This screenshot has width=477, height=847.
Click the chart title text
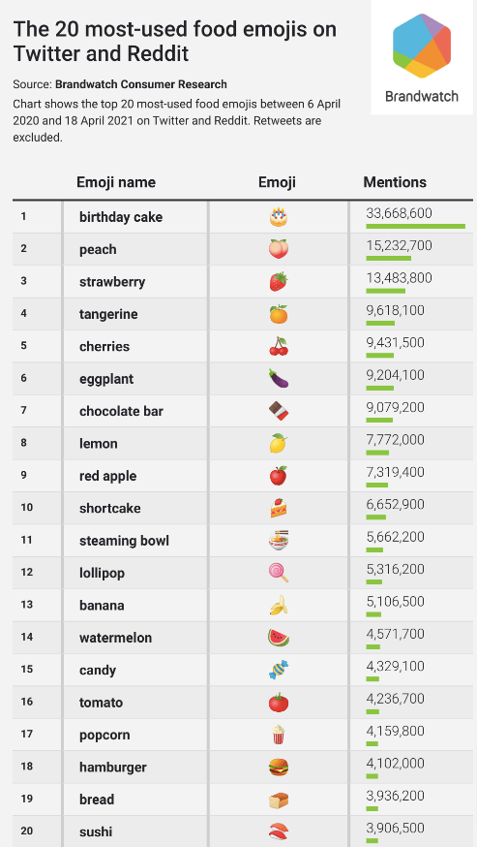(174, 41)
